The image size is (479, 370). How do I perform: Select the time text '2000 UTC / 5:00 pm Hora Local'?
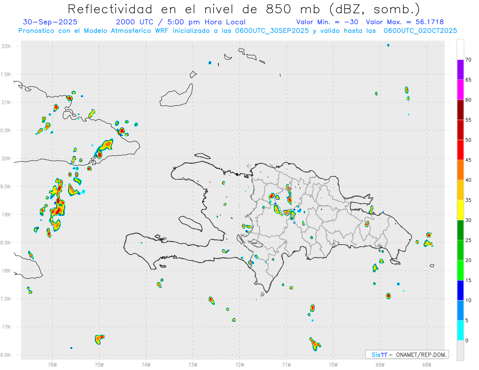click(180, 22)
